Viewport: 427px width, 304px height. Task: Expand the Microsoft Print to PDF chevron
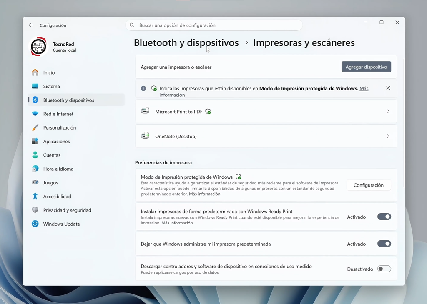click(388, 111)
